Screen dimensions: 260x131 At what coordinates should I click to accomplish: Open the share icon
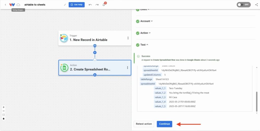pos(256,5)
